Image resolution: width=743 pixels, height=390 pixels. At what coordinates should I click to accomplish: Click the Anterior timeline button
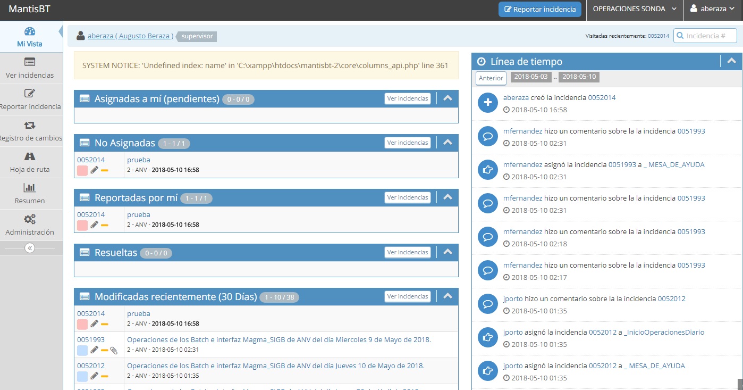[491, 78]
